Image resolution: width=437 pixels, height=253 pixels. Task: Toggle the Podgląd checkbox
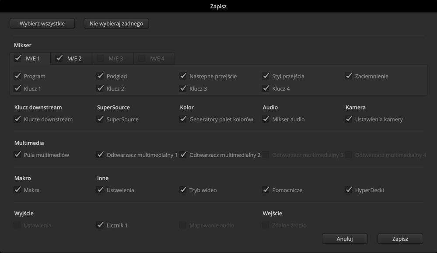pyautogui.click(x=100, y=76)
